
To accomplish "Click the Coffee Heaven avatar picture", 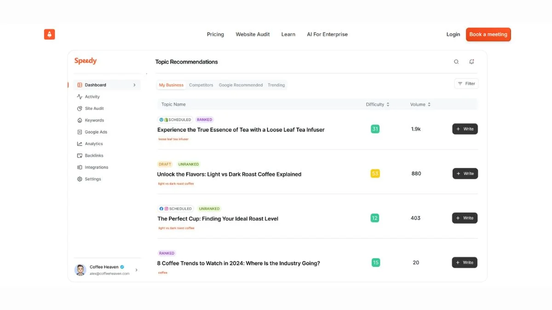I will [80, 270].
